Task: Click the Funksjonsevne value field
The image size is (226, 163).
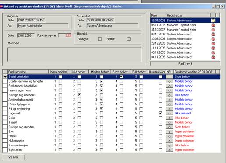Action: [64, 35]
